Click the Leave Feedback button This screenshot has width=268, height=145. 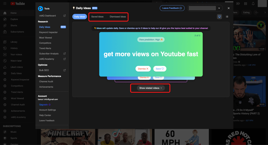172,8
